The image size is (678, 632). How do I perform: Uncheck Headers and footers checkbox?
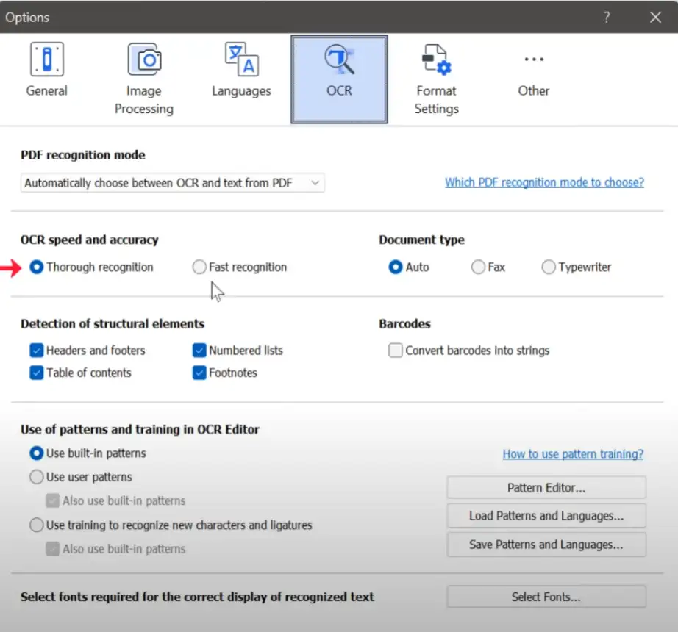pos(37,351)
